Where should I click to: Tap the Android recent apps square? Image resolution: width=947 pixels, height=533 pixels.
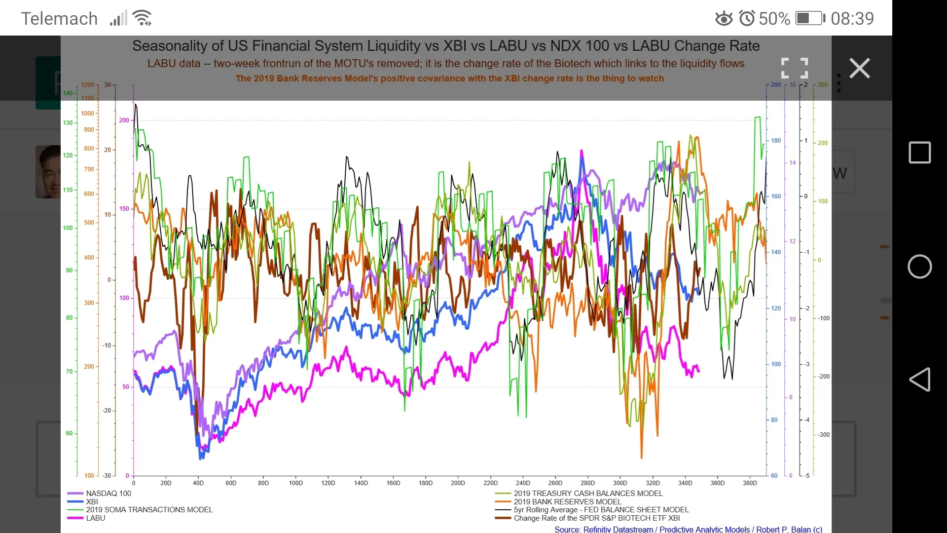(919, 152)
